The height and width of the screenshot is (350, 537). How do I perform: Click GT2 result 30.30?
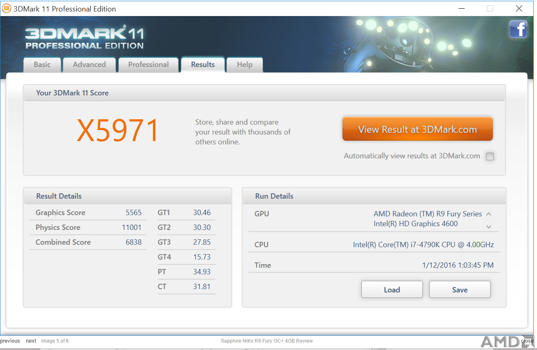(202, 227)
